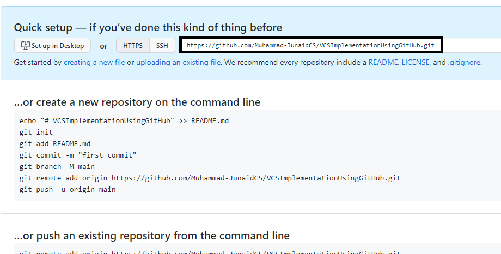Click the push an existing repository heading

[x=152, y=236]
